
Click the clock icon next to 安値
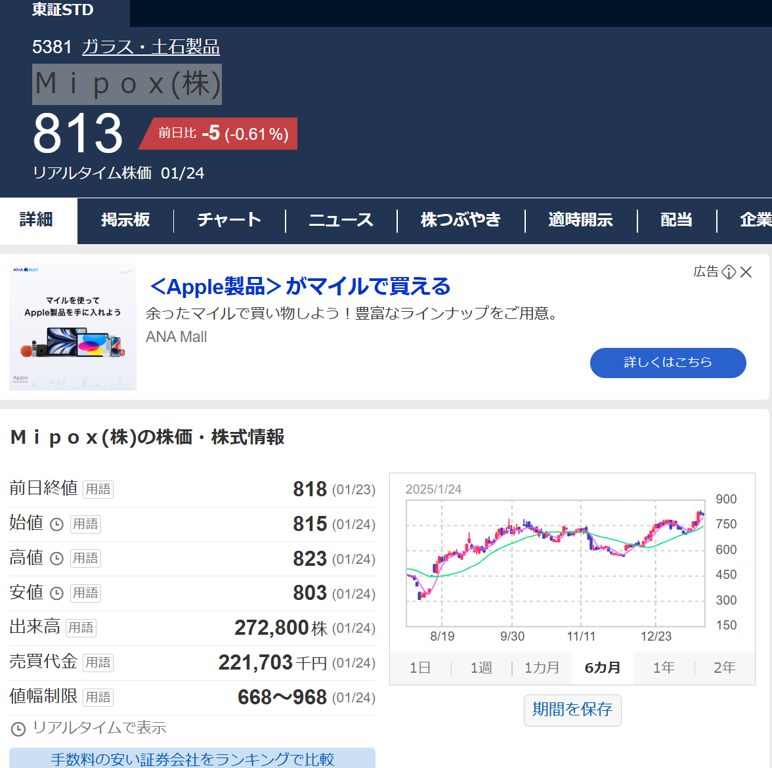pos(57,593)
